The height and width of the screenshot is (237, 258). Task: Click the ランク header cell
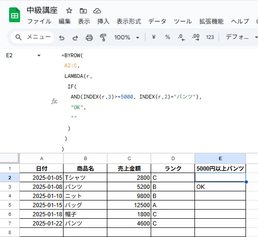pos(173,168)
